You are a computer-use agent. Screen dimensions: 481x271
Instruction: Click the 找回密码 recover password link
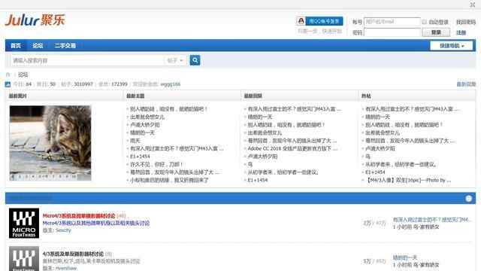[x=466, y=22]
